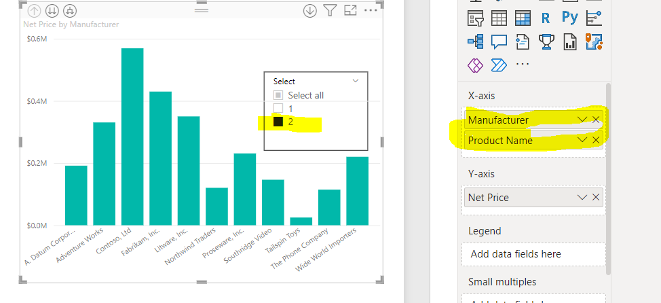Remove Product Name from X-axis
The width and height of the screenshot is (661, 303).
pos(596,140)
